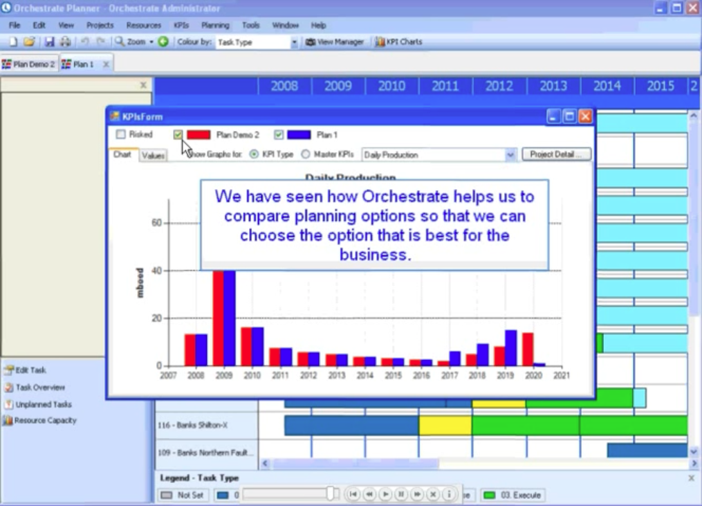Viewport: 702px width, 506px height.
Task: Open the Help menu
Action: [x=318, y=25]
